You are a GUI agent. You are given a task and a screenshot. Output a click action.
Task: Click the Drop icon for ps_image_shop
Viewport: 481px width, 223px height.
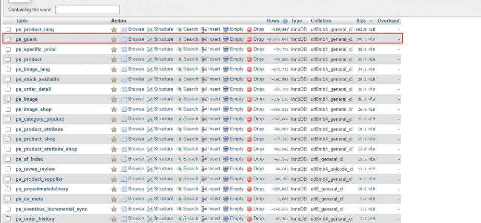coord(249,109)
